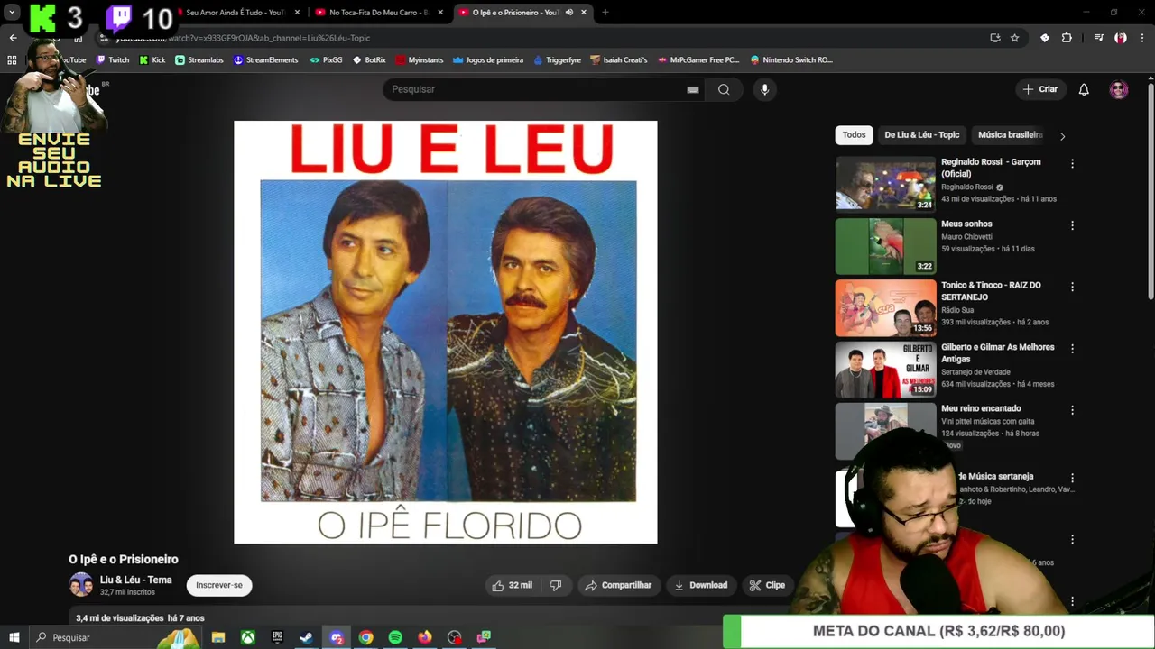This screenshot has height=649, width=1155.
Task: Open Myinstants bookmark
Action: pyautogui.click(x=420, y=60)
